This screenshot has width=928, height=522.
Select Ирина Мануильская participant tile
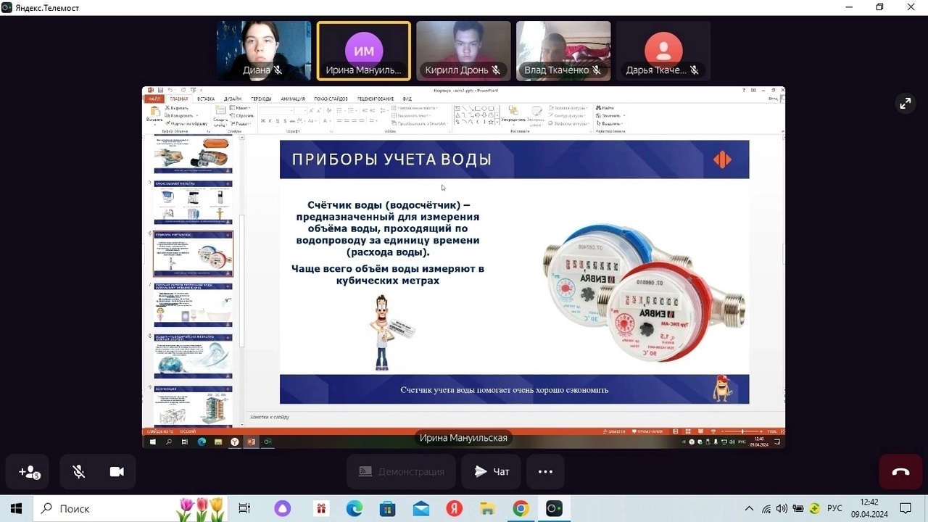point(364,51)
